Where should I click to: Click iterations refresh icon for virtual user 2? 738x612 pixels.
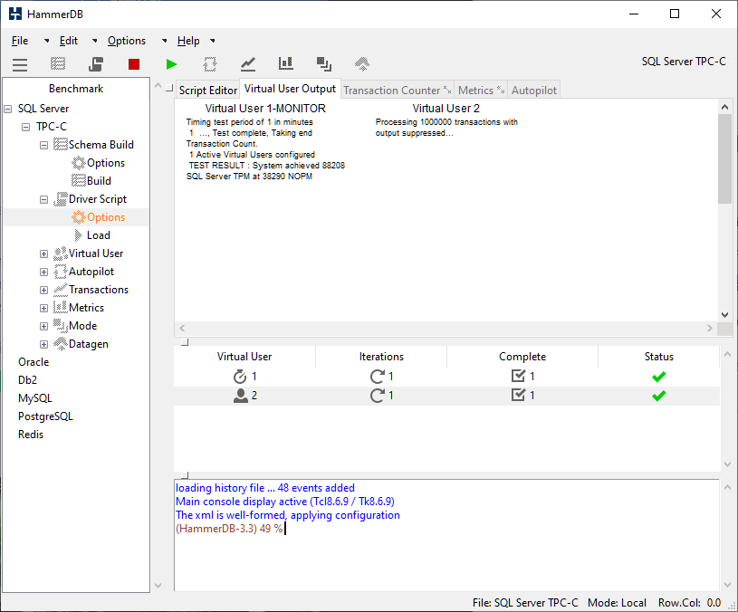tap(377, 395)
